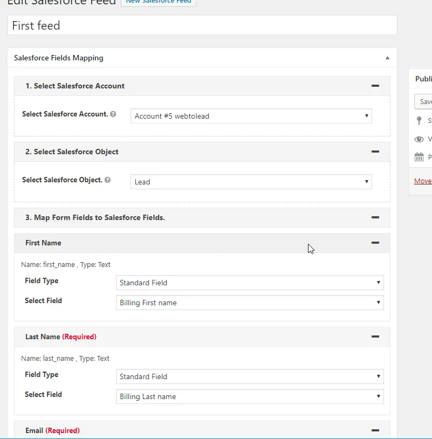Collapse the Last Name mapping section
This screenshot has height=439, width=432.
coord(375,337)
